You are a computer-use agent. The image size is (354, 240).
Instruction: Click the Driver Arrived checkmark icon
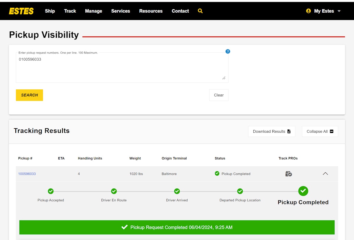(177, 191)
